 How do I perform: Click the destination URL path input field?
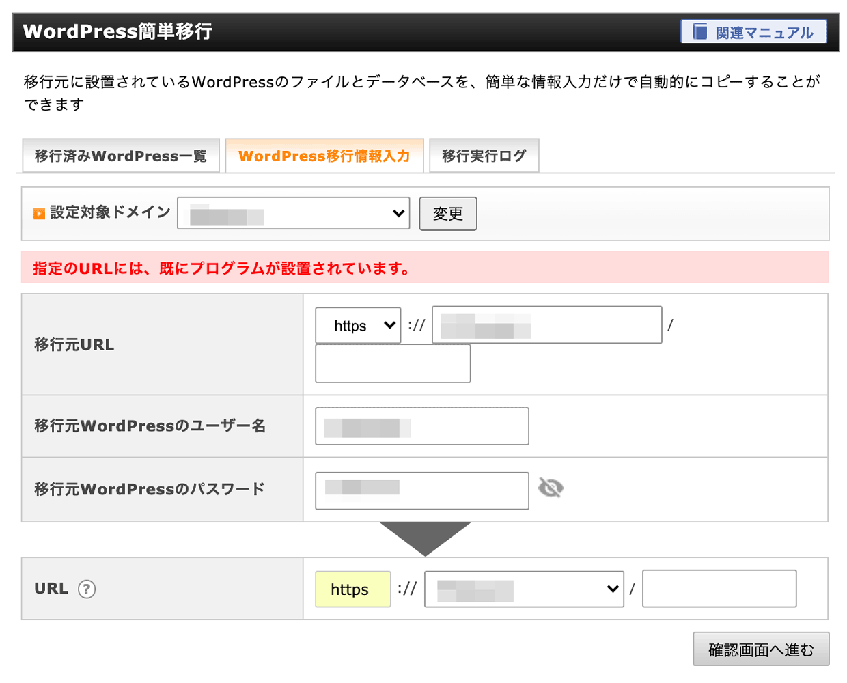(x=719, y=589)
